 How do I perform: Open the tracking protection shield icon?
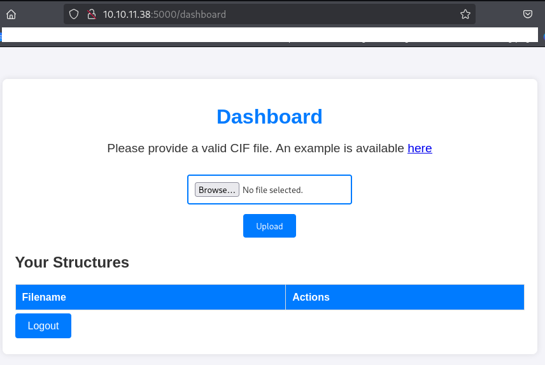coord(74,14)
